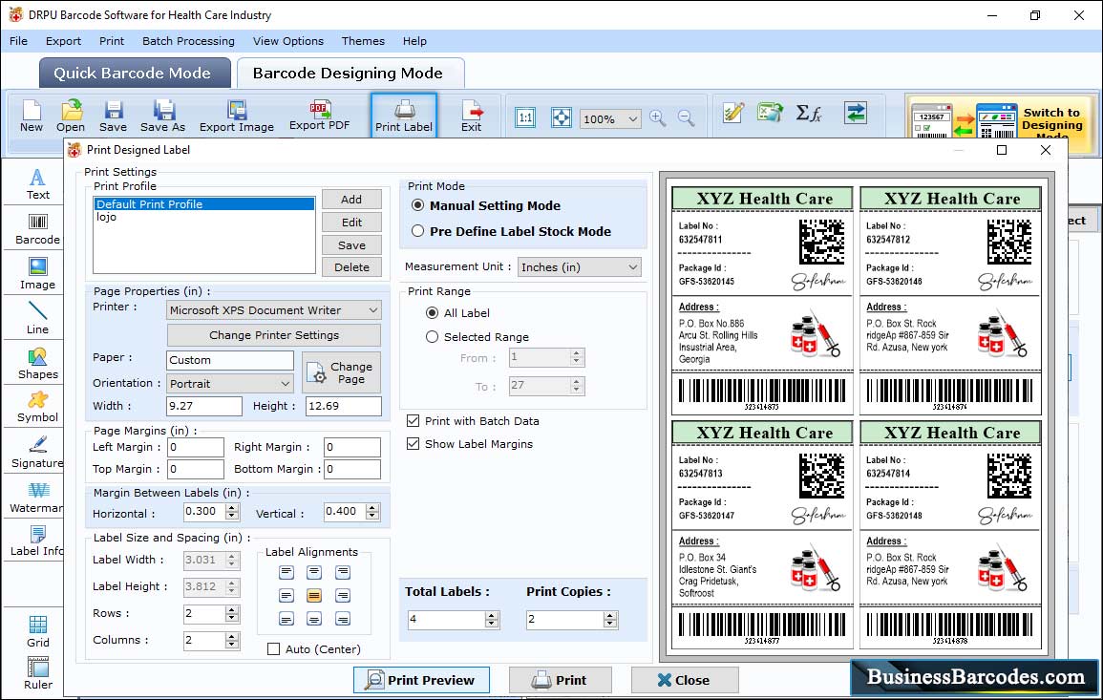Screen dimensions: 1103x700
Task: Click the Export PDF icon
Action: (319, 117)
